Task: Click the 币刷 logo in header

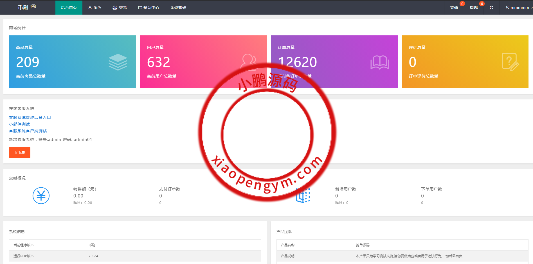Action: [x=27, y=7]
